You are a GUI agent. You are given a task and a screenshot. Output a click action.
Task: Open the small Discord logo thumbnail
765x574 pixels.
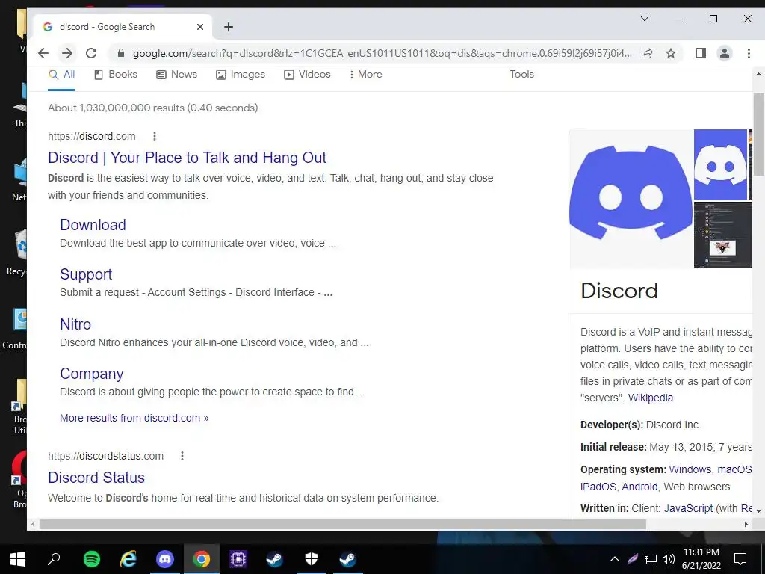click(720, 164)
